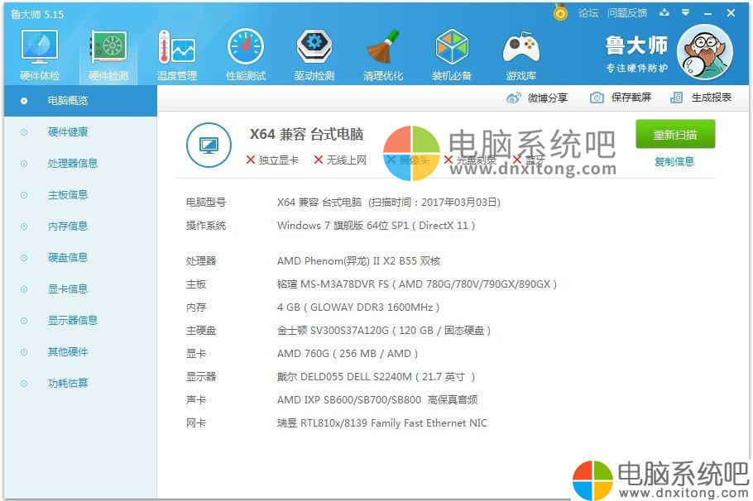This screenshot has width=753, height=501.
Task: Click the 保存截屏 label
Action: point(631,98)
